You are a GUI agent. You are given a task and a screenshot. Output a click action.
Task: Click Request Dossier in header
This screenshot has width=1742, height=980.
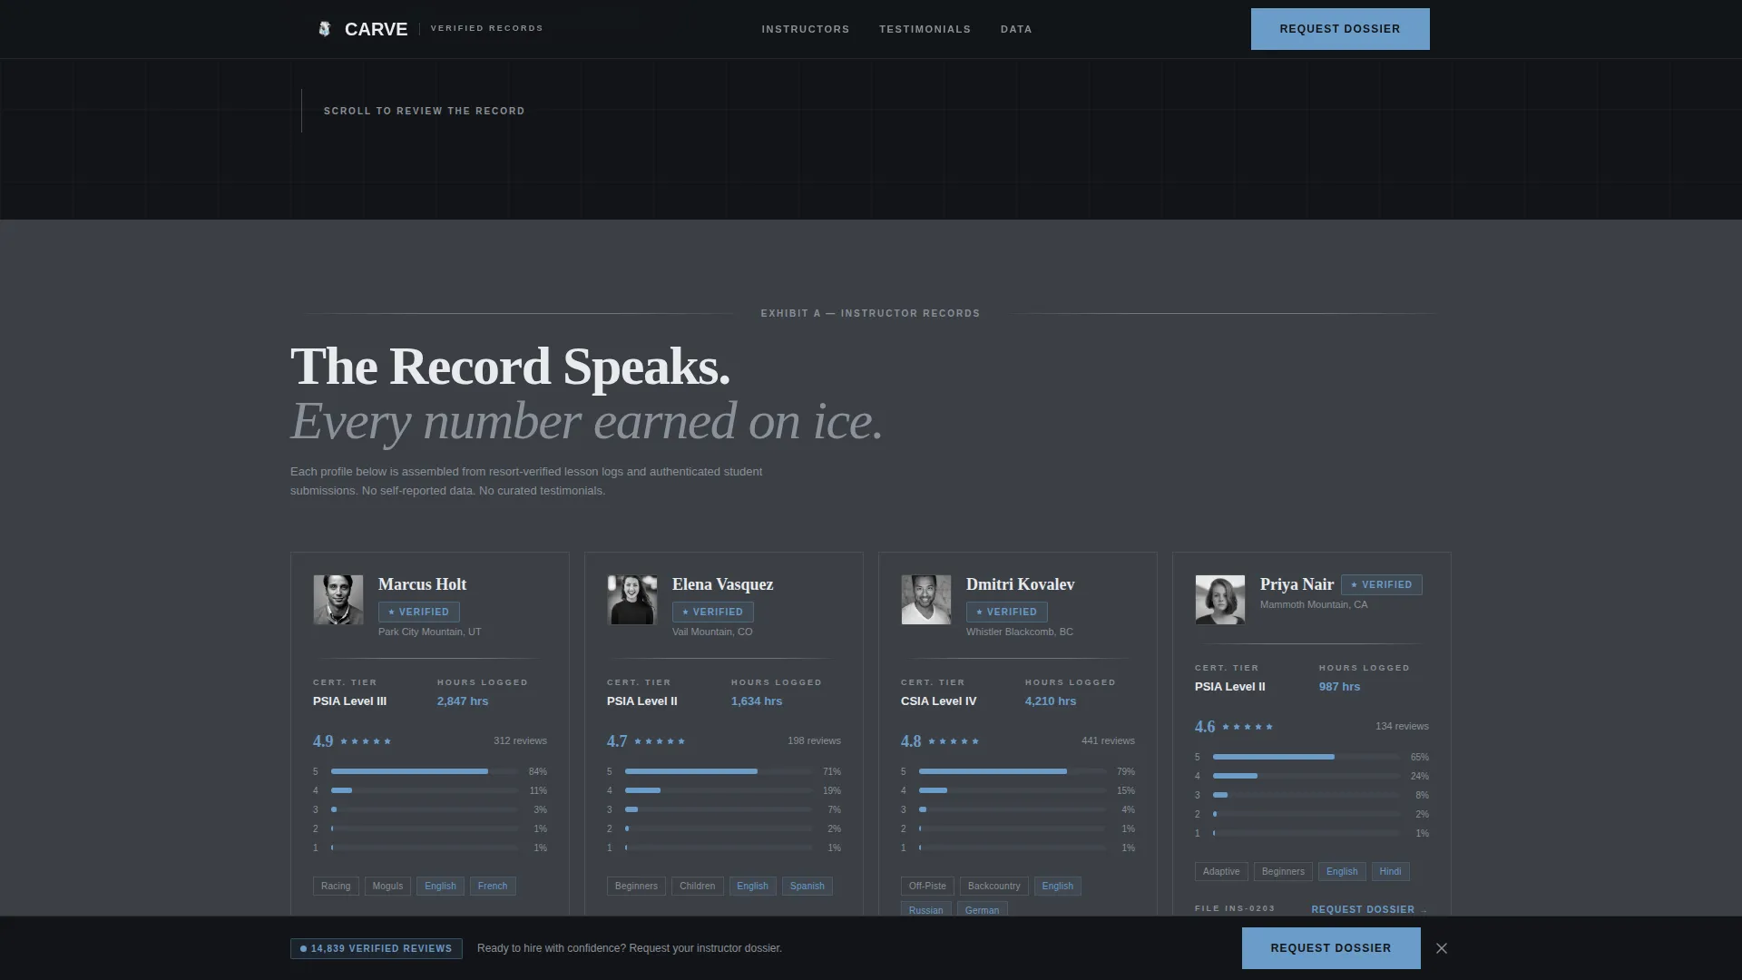point(1340,29)
